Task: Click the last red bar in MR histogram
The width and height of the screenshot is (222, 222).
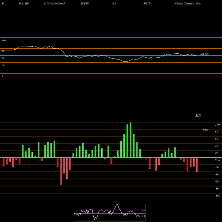Action: (197, 165)
